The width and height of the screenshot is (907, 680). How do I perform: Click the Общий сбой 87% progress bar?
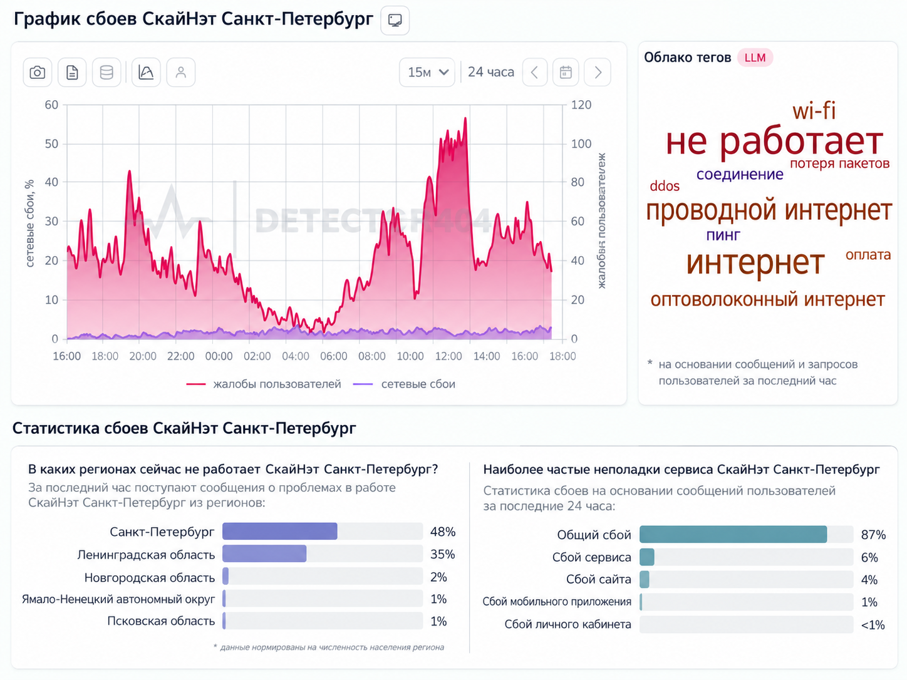pyautogui.click(x=746, y=534)
